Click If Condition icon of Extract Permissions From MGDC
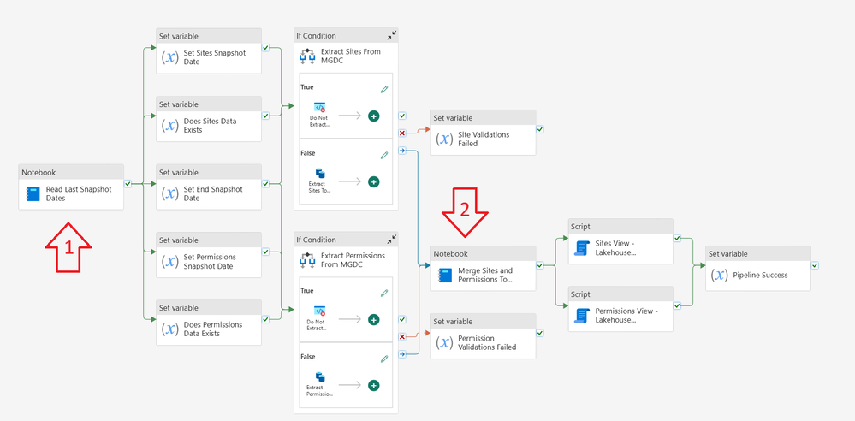 pos(307,261)
